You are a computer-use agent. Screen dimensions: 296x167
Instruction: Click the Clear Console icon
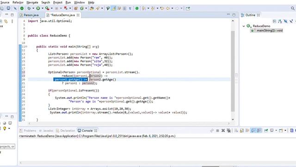tap(236, 130)
